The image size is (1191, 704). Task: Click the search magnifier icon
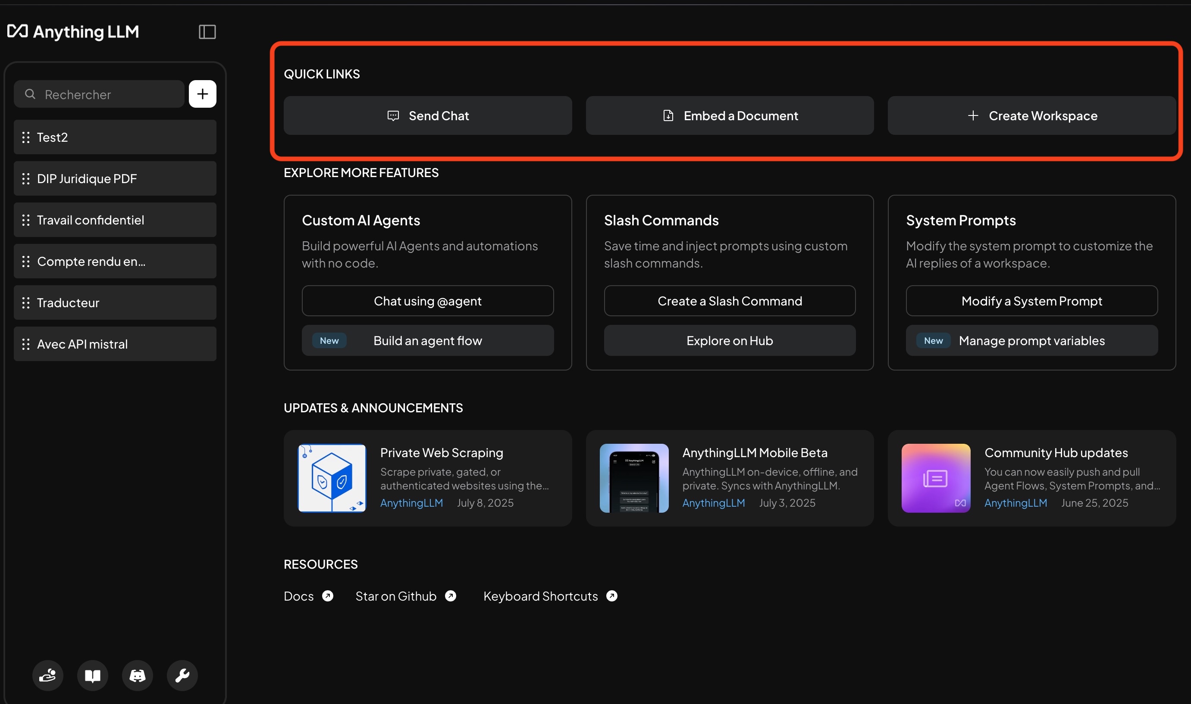pos(30,94)
